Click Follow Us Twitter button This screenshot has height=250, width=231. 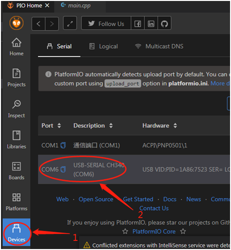coord(106,23)
